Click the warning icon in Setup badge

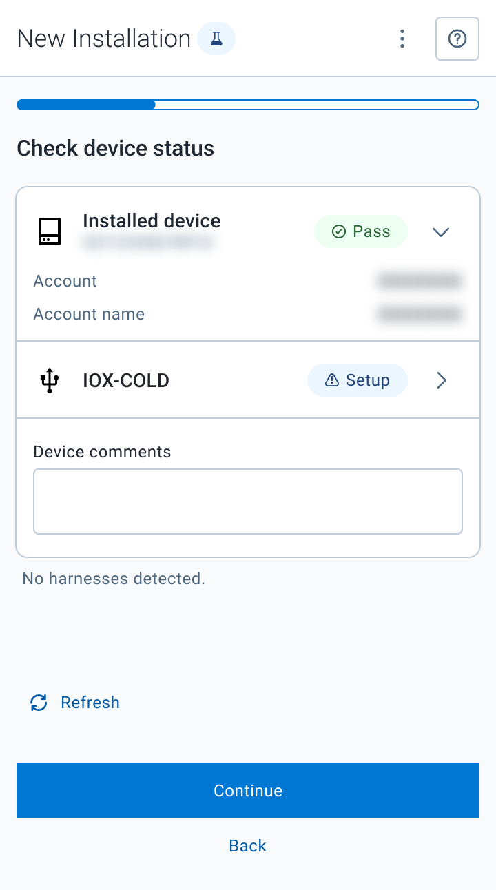tap(332, 380)
